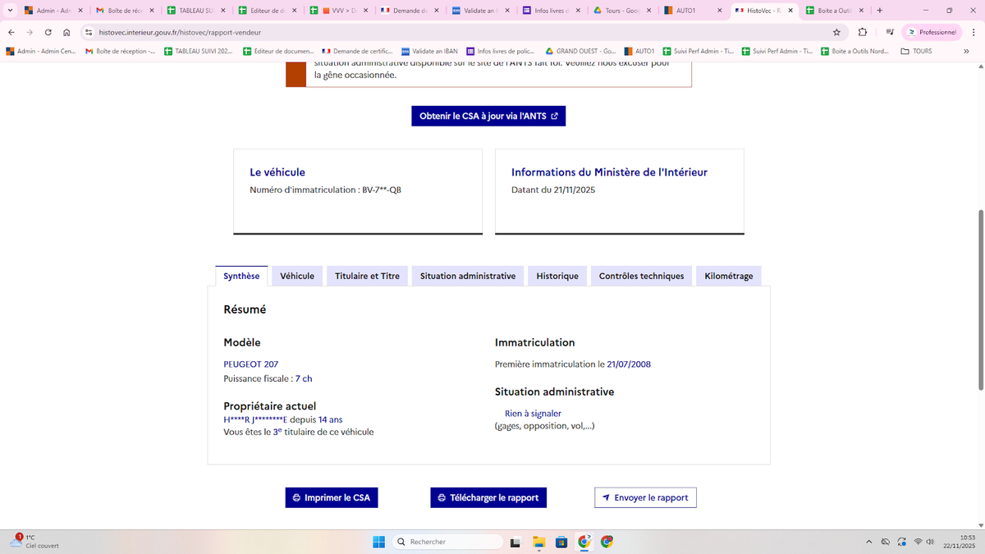This screenshot has height=554, width=985.
Task: Go back using browser back arrow
Action: tap(11, 32)
